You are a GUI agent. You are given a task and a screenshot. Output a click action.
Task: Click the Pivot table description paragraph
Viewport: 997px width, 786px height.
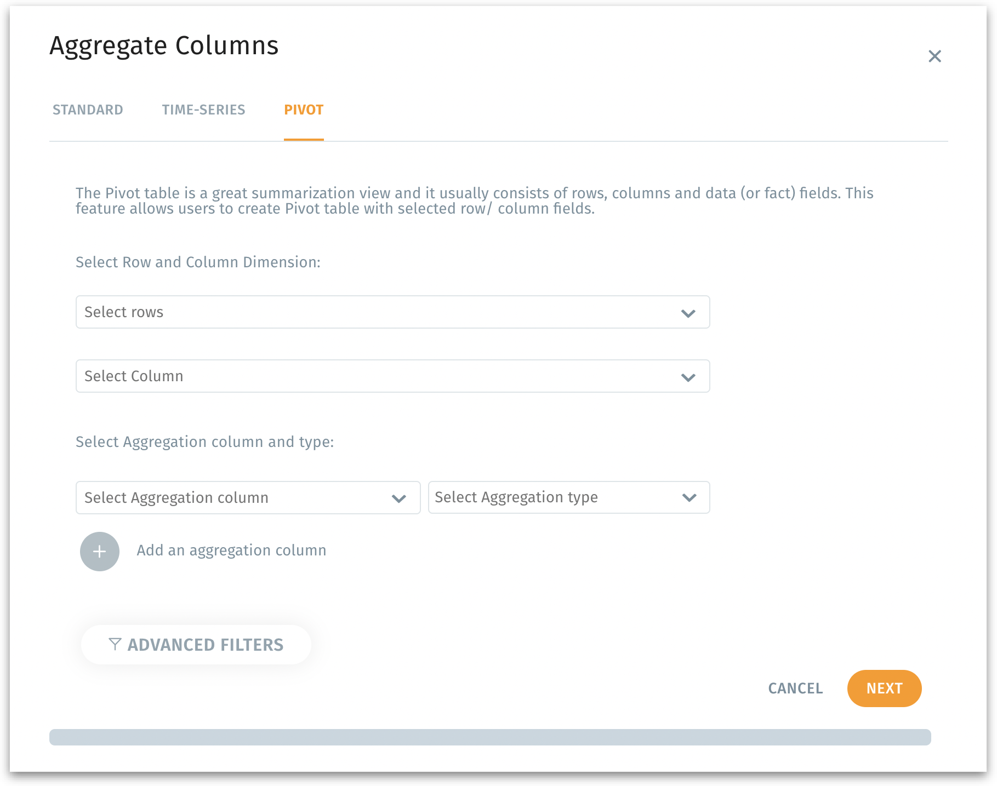point(474,201)
